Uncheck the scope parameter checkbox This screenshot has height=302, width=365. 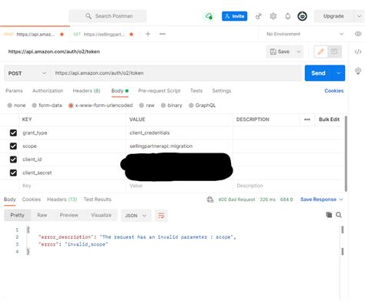pos(13,146)
